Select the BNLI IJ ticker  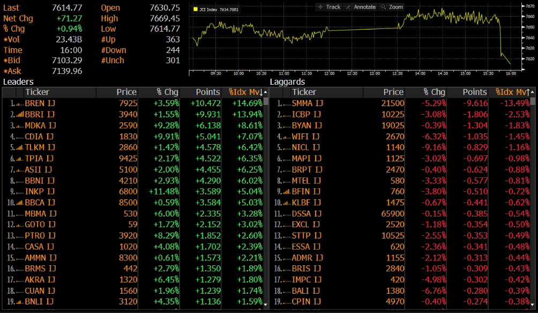tap(39, 302)
